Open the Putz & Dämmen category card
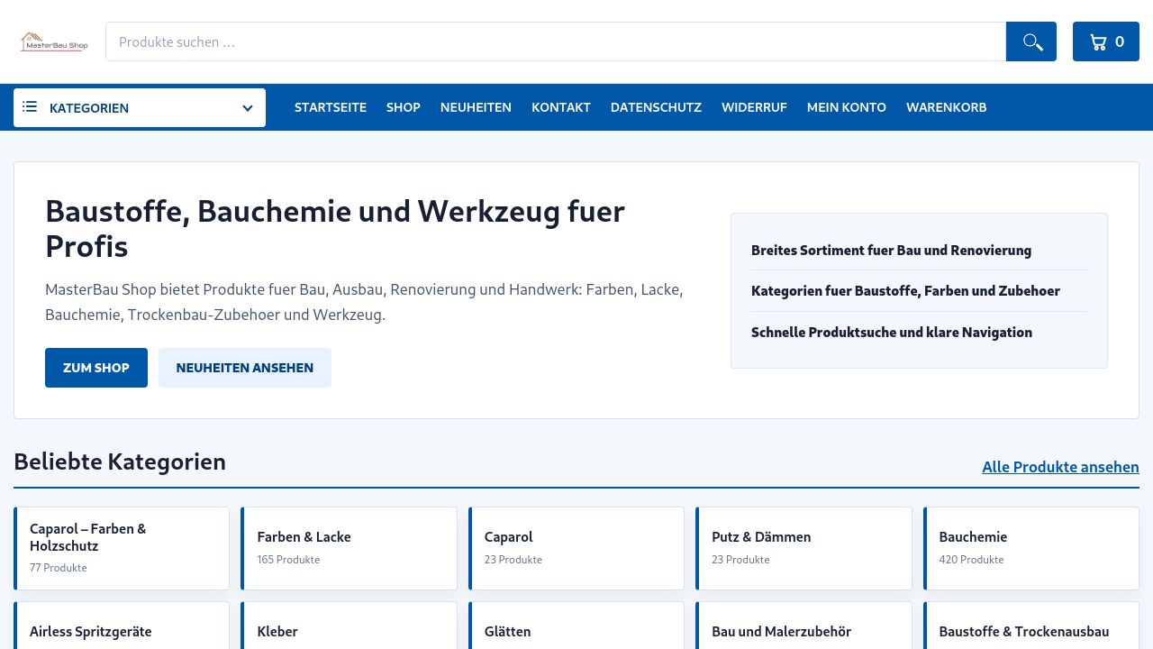This screenshot has width=1153, height=649. 803,548
